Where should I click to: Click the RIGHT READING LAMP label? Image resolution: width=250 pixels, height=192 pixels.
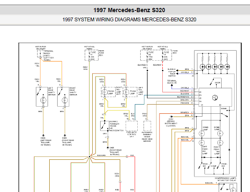217,150
